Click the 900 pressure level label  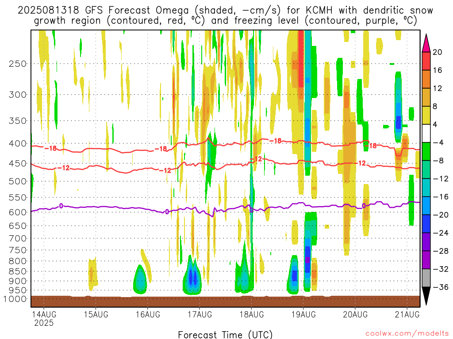pos(18,281)
